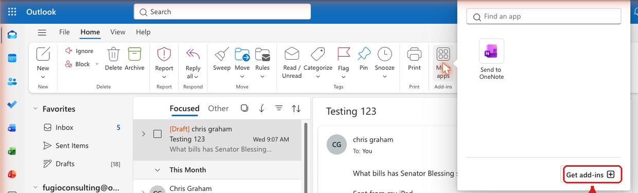The height and width of the screenshot is (193, 638).
Task: Open the Move dropdown arrow
Action: (242, 77)
